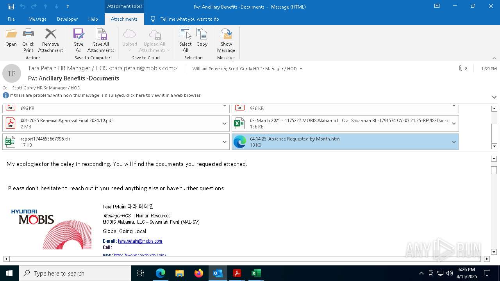Select 04.14.25-Absence Requested by Month.htm attachment

345,142
